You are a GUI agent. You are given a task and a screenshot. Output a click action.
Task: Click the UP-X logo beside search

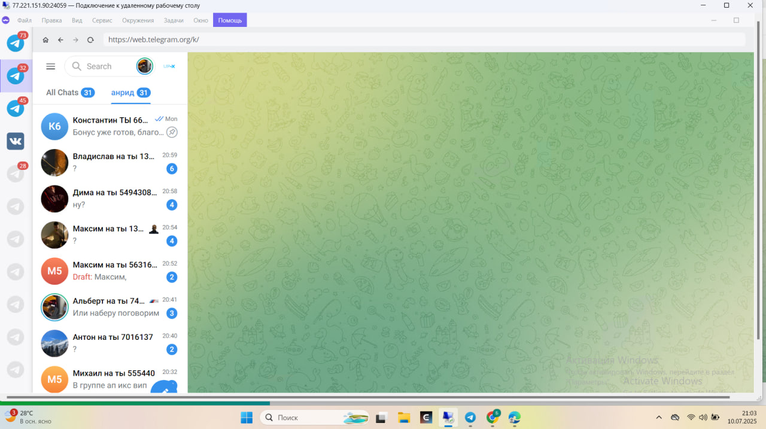[169, 66]
